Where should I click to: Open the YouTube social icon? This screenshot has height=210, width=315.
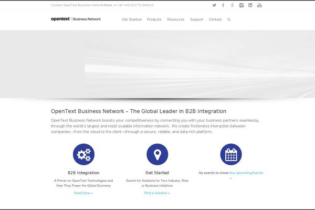pyautogui.click(x=259, y=5)
